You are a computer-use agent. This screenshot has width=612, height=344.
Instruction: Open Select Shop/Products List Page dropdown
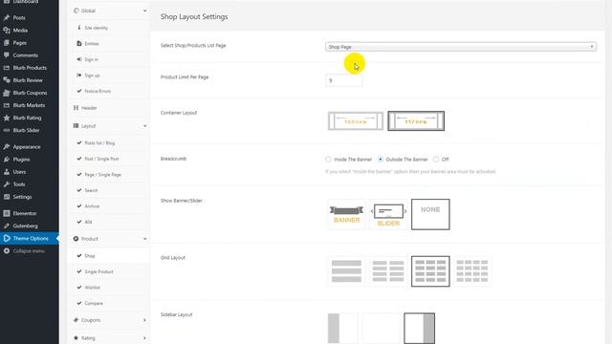(461, 47)
